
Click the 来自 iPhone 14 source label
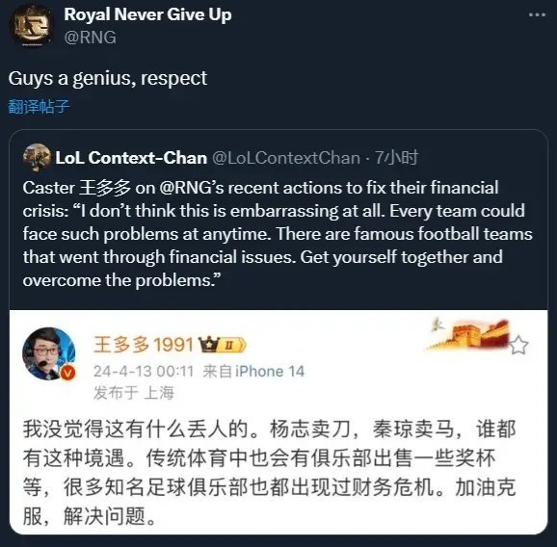253,372
